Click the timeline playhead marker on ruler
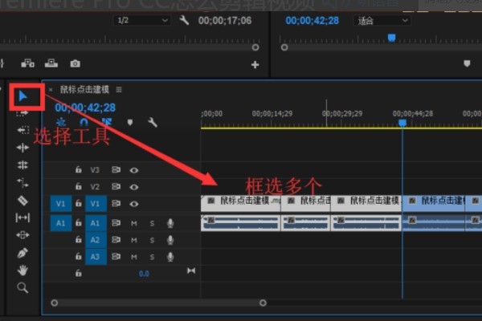The image size is (482, 321). (402, 122)
